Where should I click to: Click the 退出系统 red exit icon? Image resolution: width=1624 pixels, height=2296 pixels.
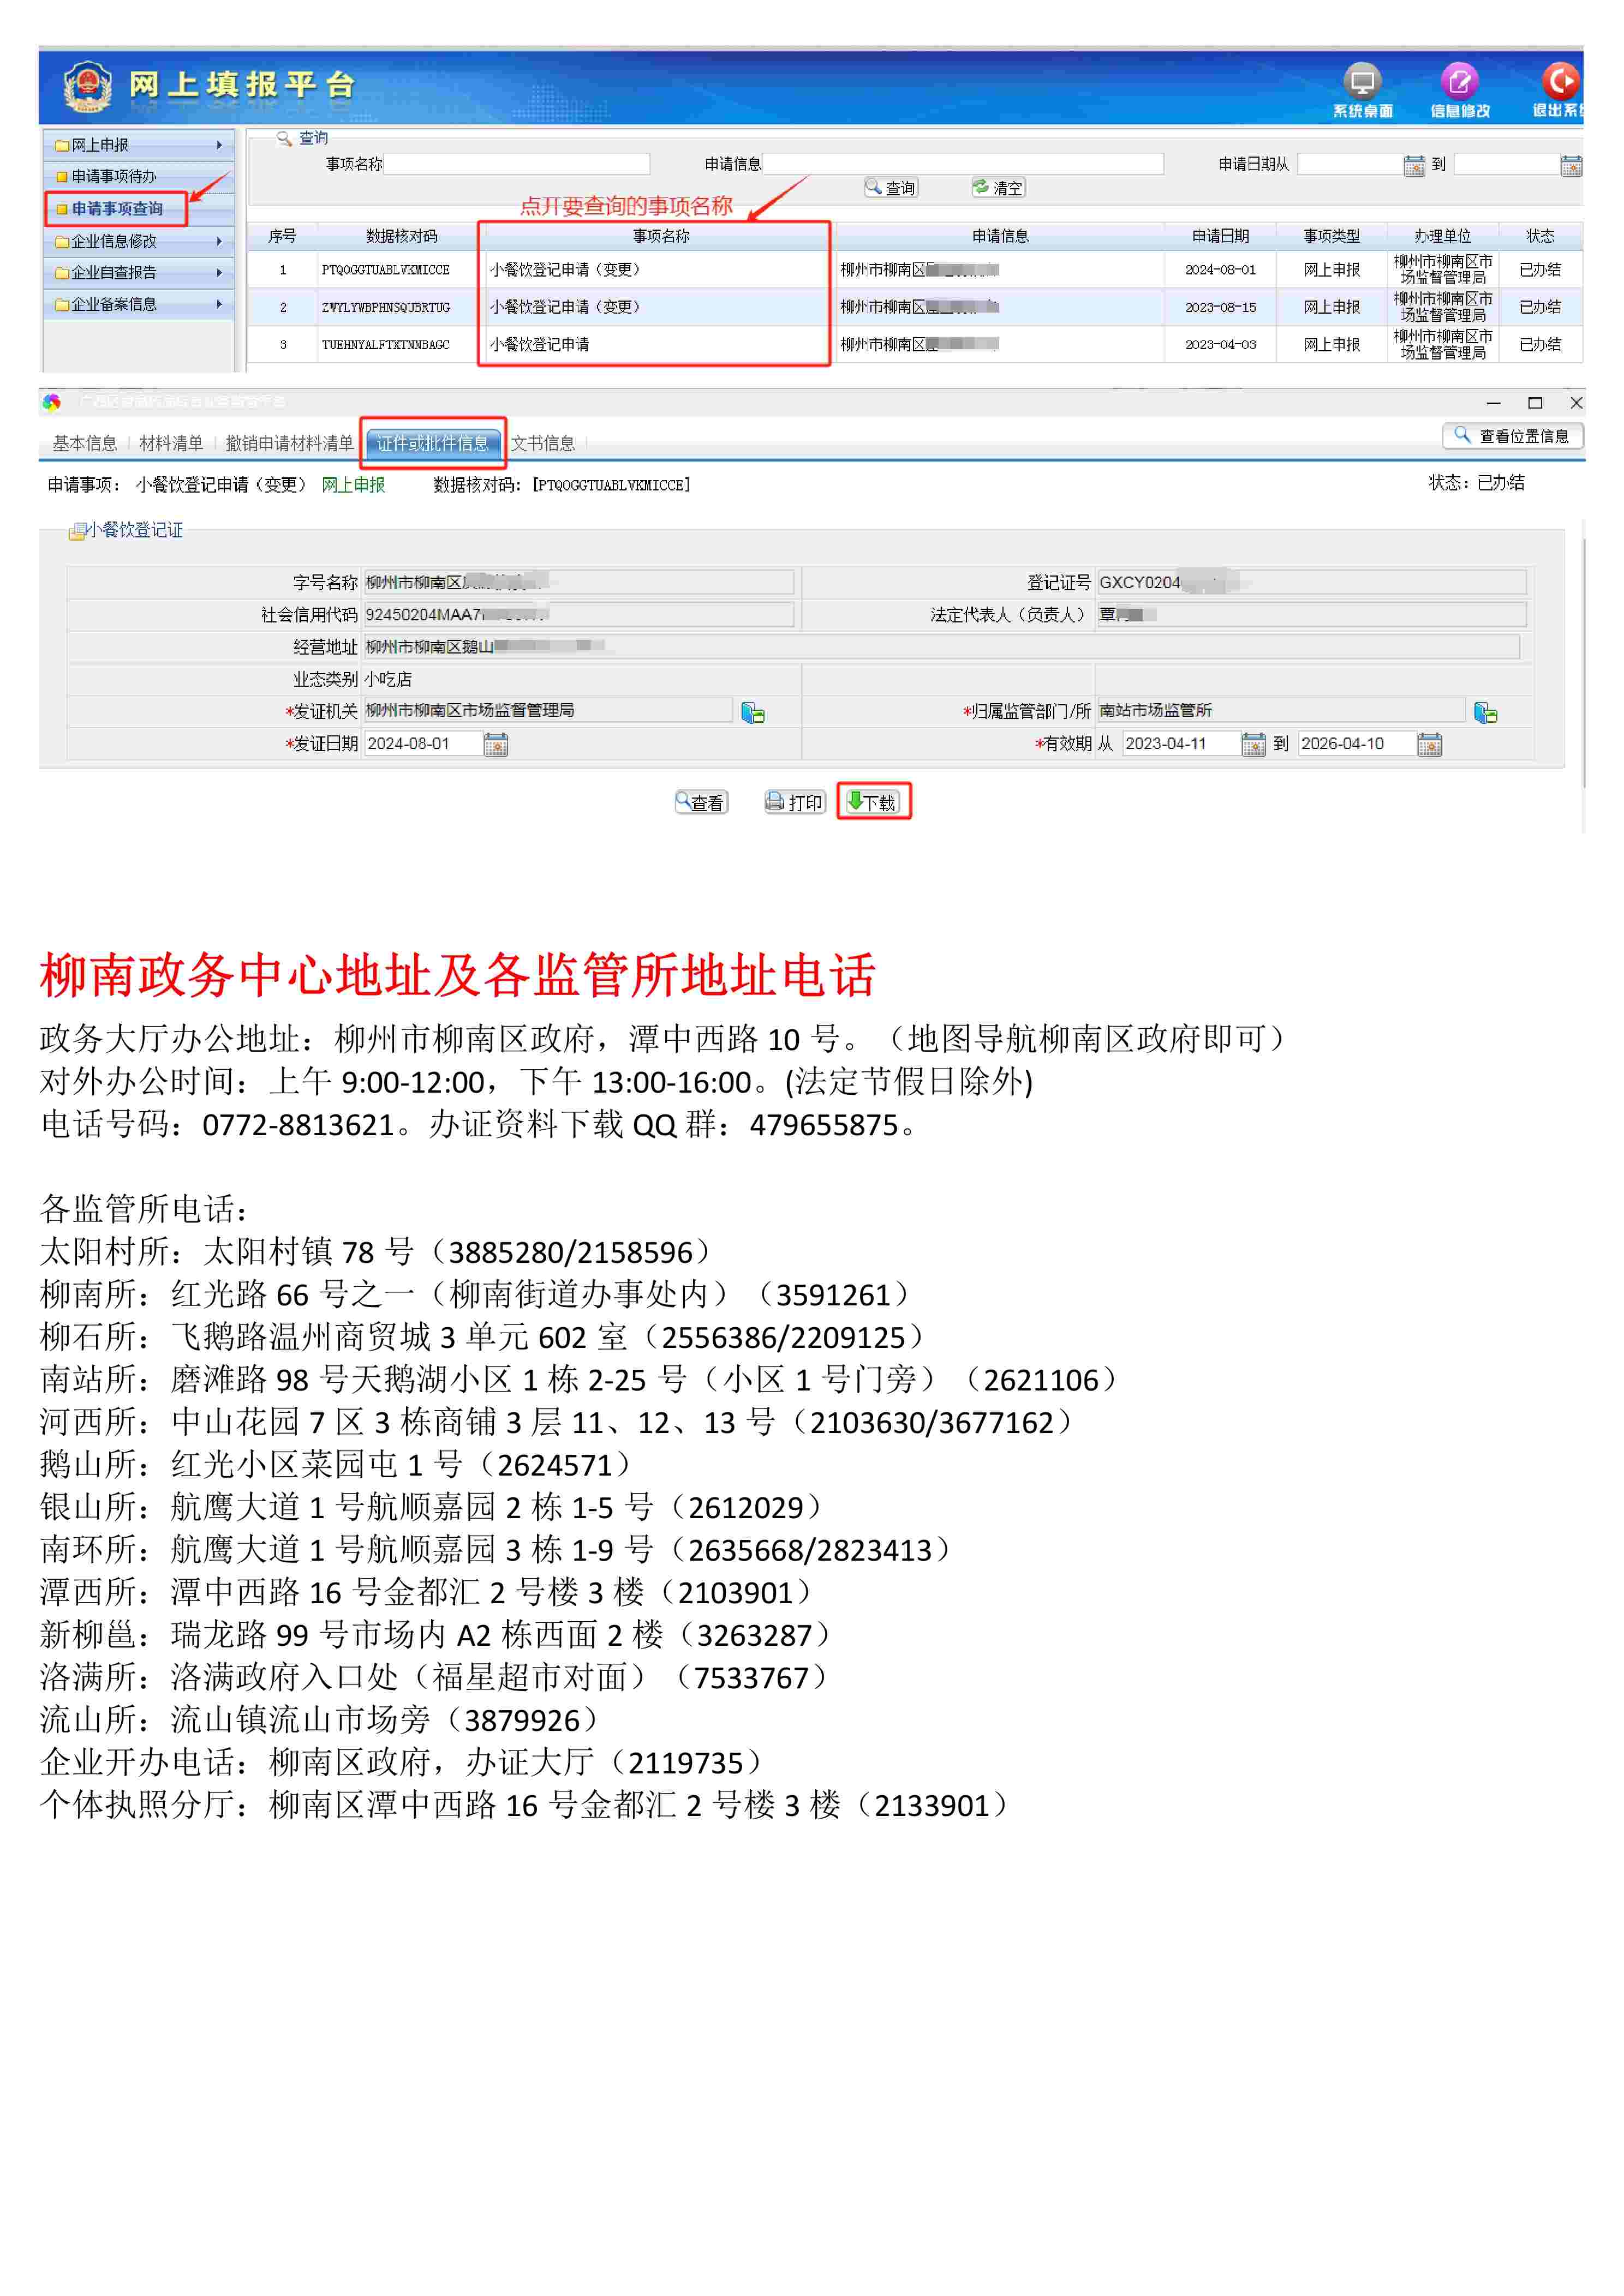1560,81
